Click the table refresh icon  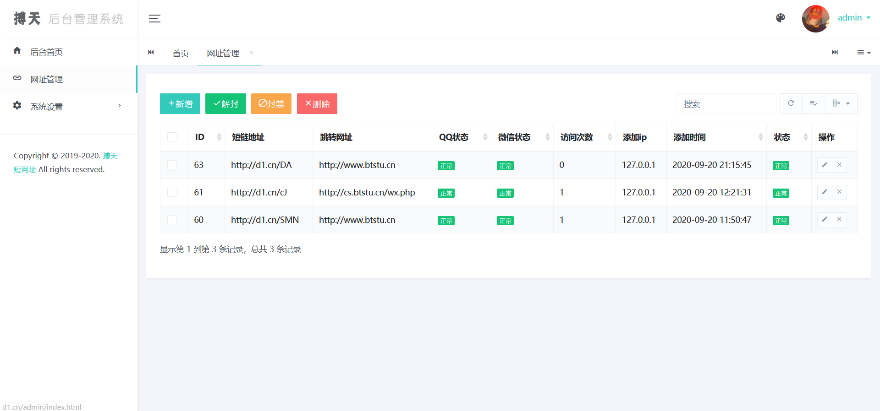(791, 103)
